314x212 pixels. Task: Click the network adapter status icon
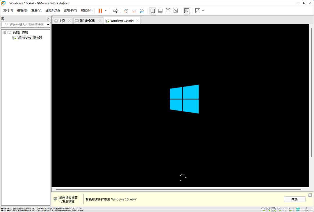click(279, 209)
